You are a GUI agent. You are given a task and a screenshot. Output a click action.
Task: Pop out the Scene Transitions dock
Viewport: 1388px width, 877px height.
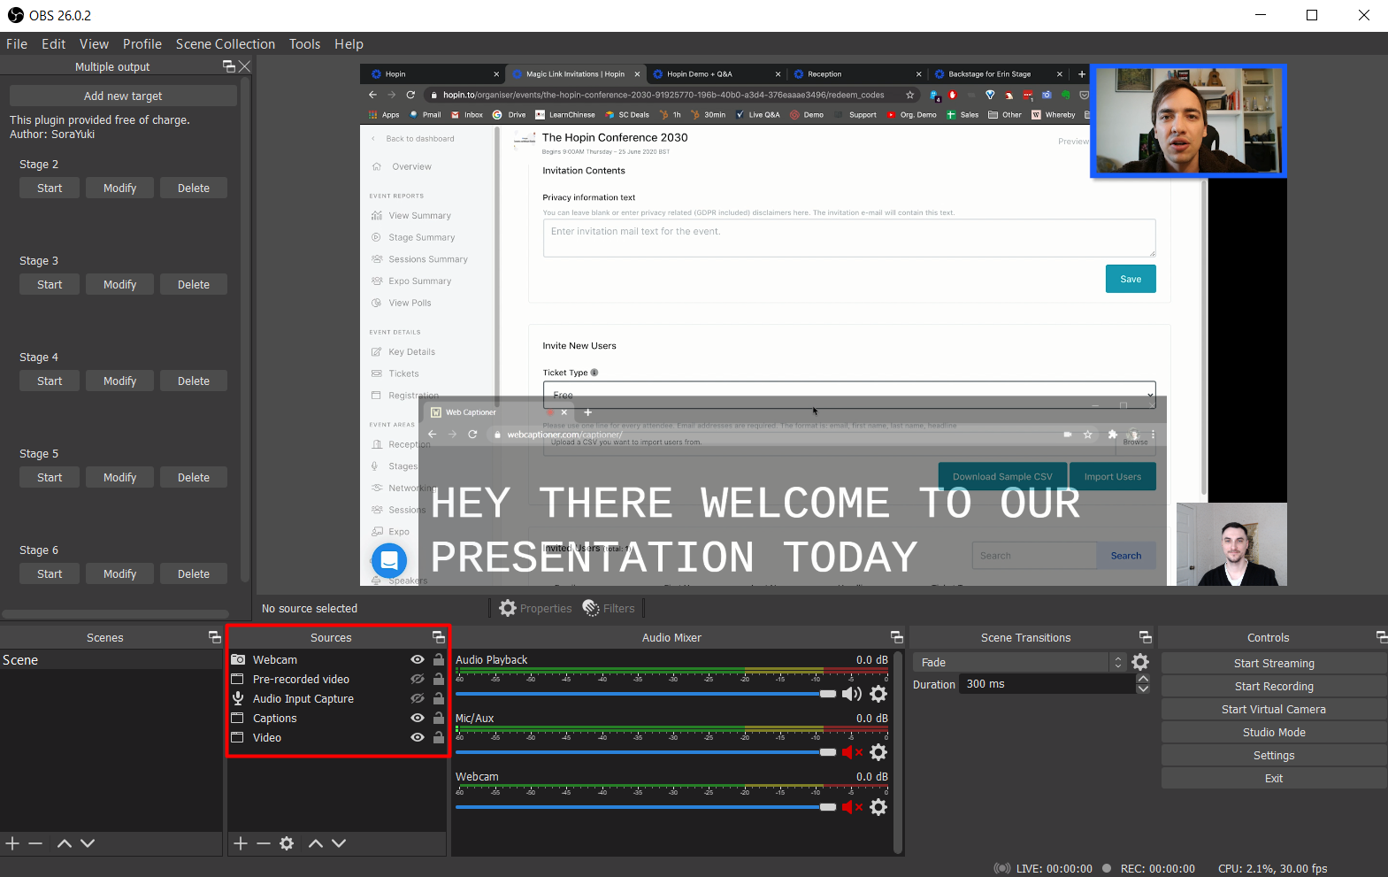(1145, 637)
